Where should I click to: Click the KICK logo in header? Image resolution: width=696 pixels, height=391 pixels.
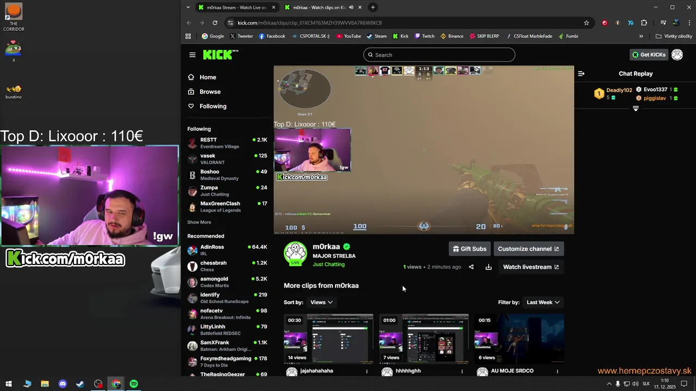220,54
